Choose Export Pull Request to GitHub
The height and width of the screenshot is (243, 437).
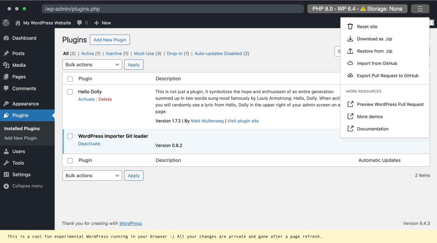coord(388,75)
